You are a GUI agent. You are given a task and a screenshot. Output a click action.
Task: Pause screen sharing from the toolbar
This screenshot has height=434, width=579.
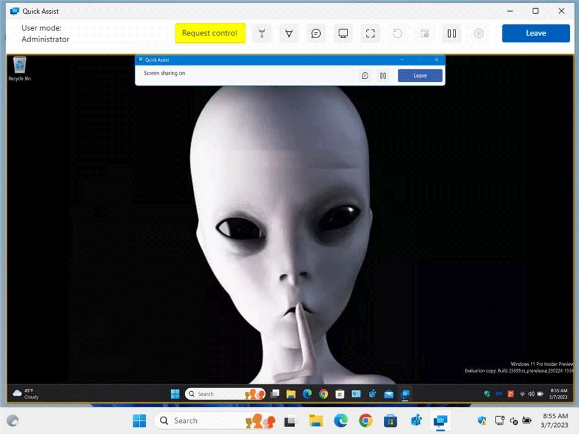click(452, 34)
